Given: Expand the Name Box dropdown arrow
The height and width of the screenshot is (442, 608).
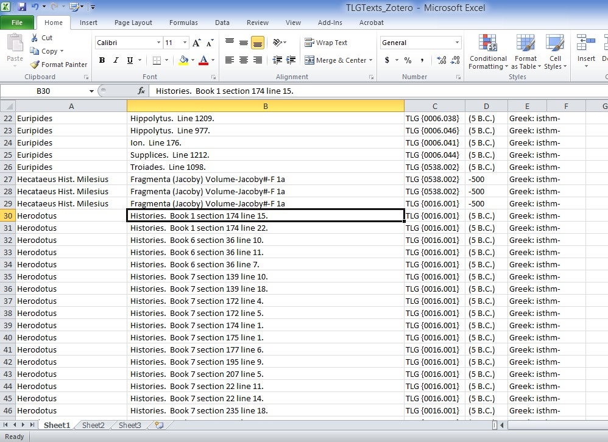Looking at the screenshot, I should (x=92, y=91).
